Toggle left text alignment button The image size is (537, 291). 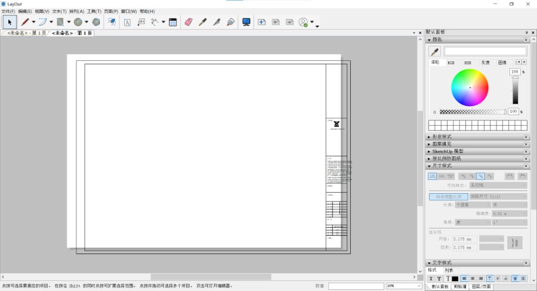pyautogui.click(x=464, y=278)
